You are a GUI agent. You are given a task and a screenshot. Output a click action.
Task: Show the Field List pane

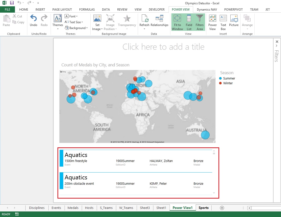click(x=189, y=21)
